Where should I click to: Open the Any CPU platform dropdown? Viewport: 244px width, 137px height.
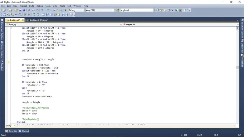point(113,10)
